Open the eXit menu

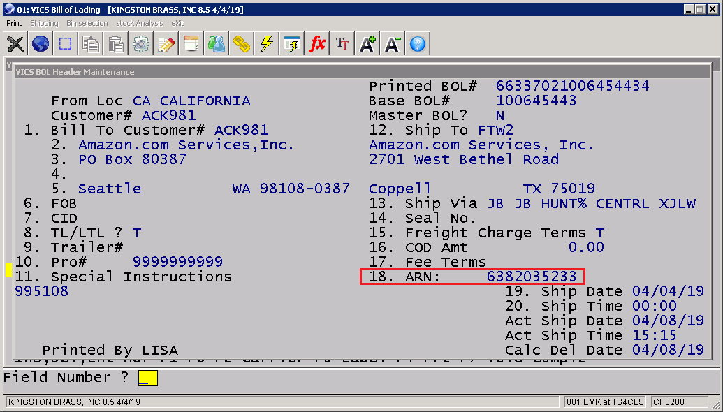point(177,23)
